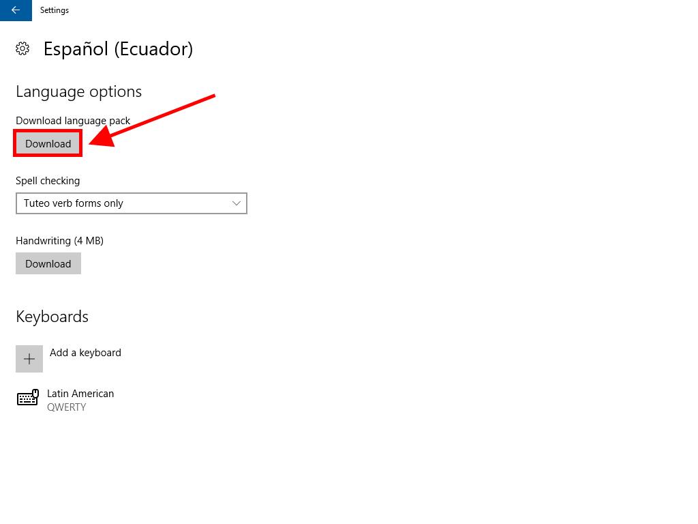Click the "Keyboards" section heading
Viewport: 698px width, 524px height.
[52, 317]
